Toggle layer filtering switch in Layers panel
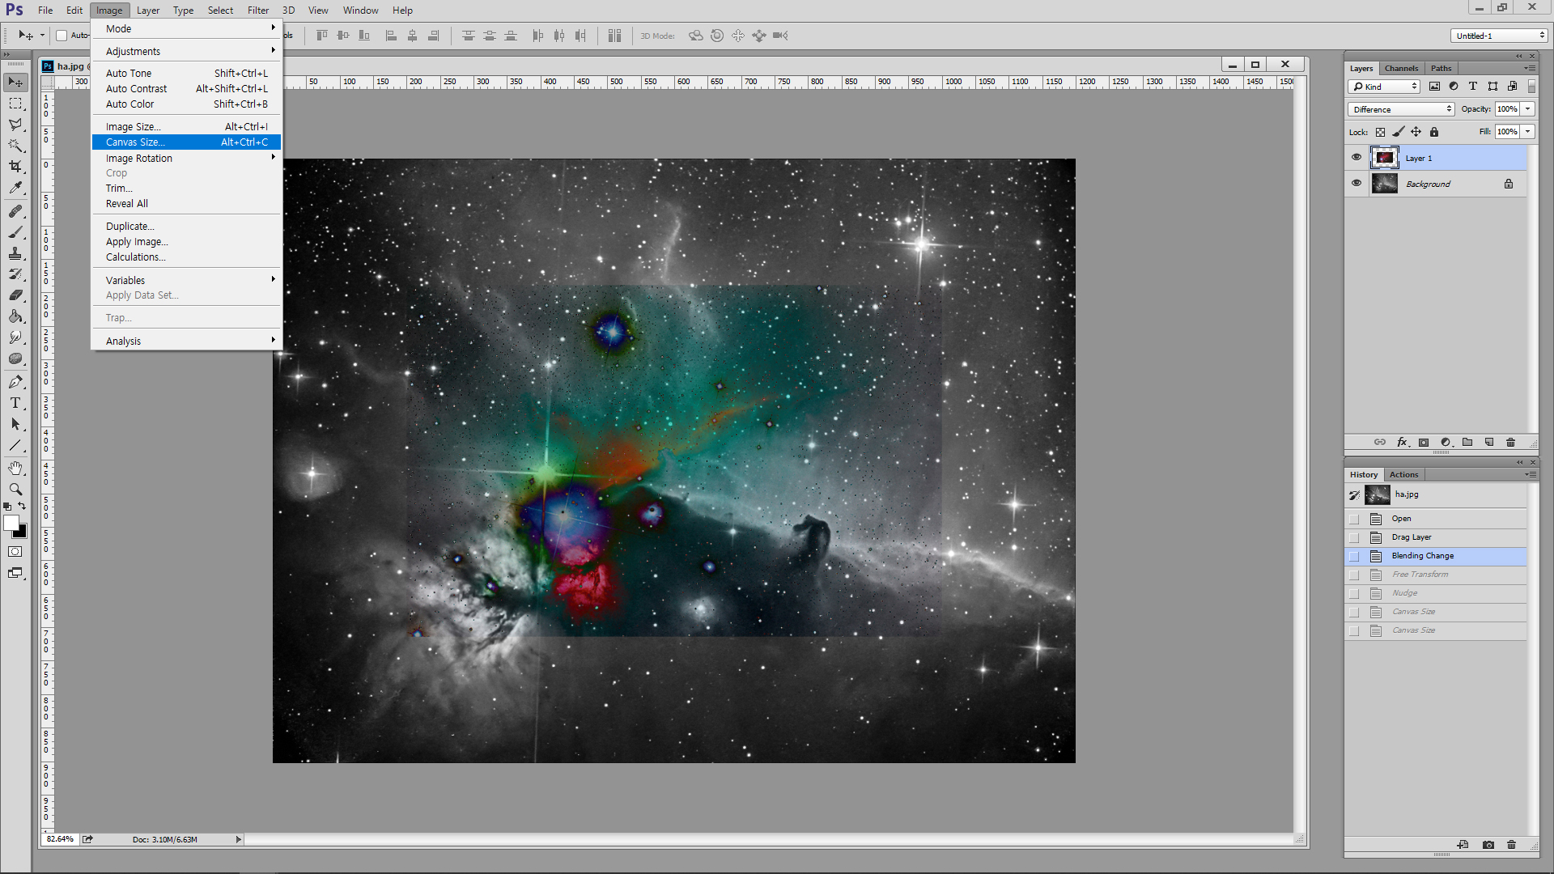The width and height of the screenshot is (1554, 874). (x=1531, y=87)
